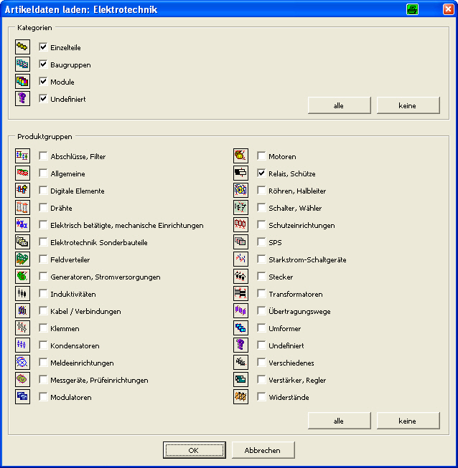Uncheck the Baugruppen checkbox
The height and width of the screenshot is (468, 458).
pyautogui.click(x=43, y=65)
